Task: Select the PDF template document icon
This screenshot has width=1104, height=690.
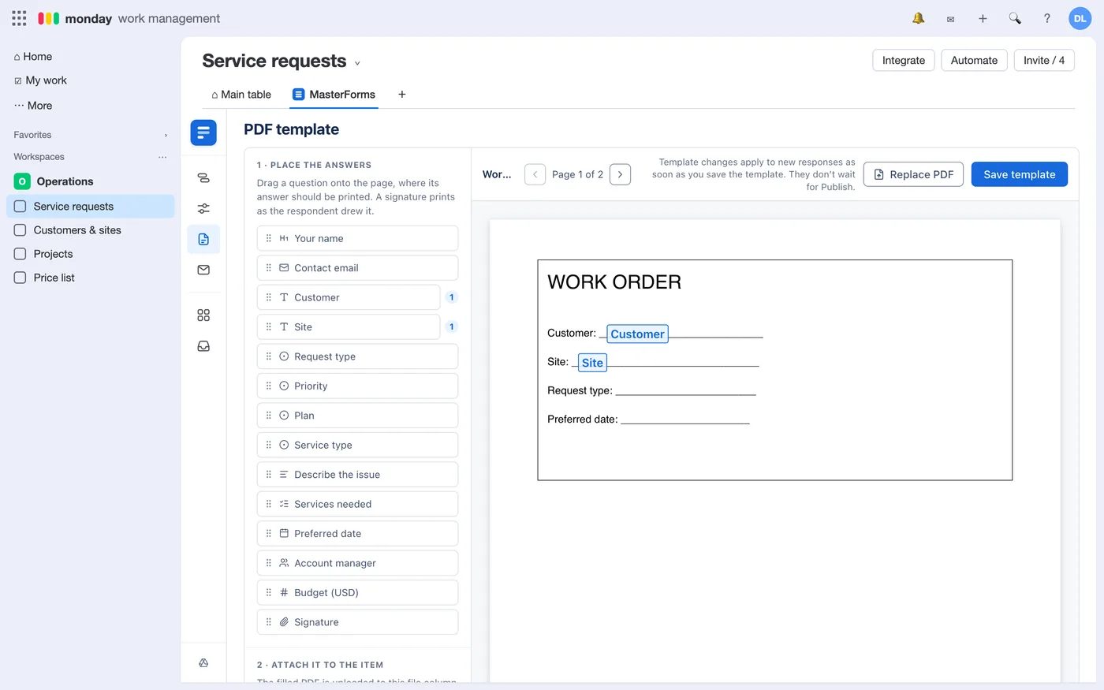Action: tap(203, 239)
